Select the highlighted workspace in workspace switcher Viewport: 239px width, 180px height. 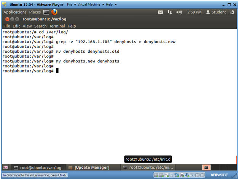point(206,167)
